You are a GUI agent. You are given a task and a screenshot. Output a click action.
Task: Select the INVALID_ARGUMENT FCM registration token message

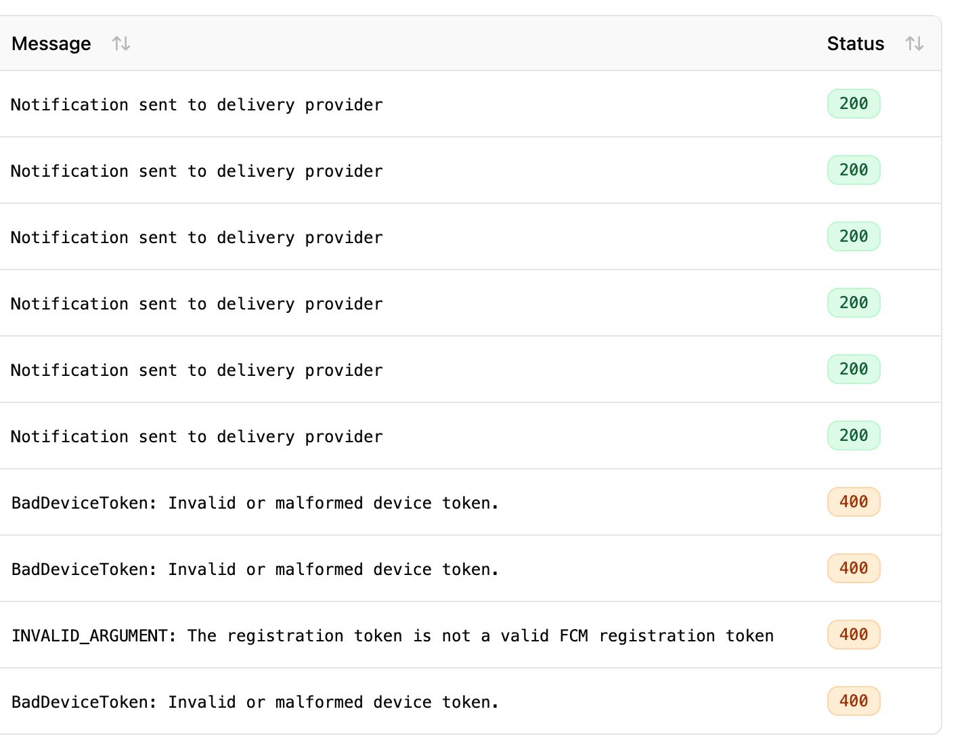click(x=393, y=636)
